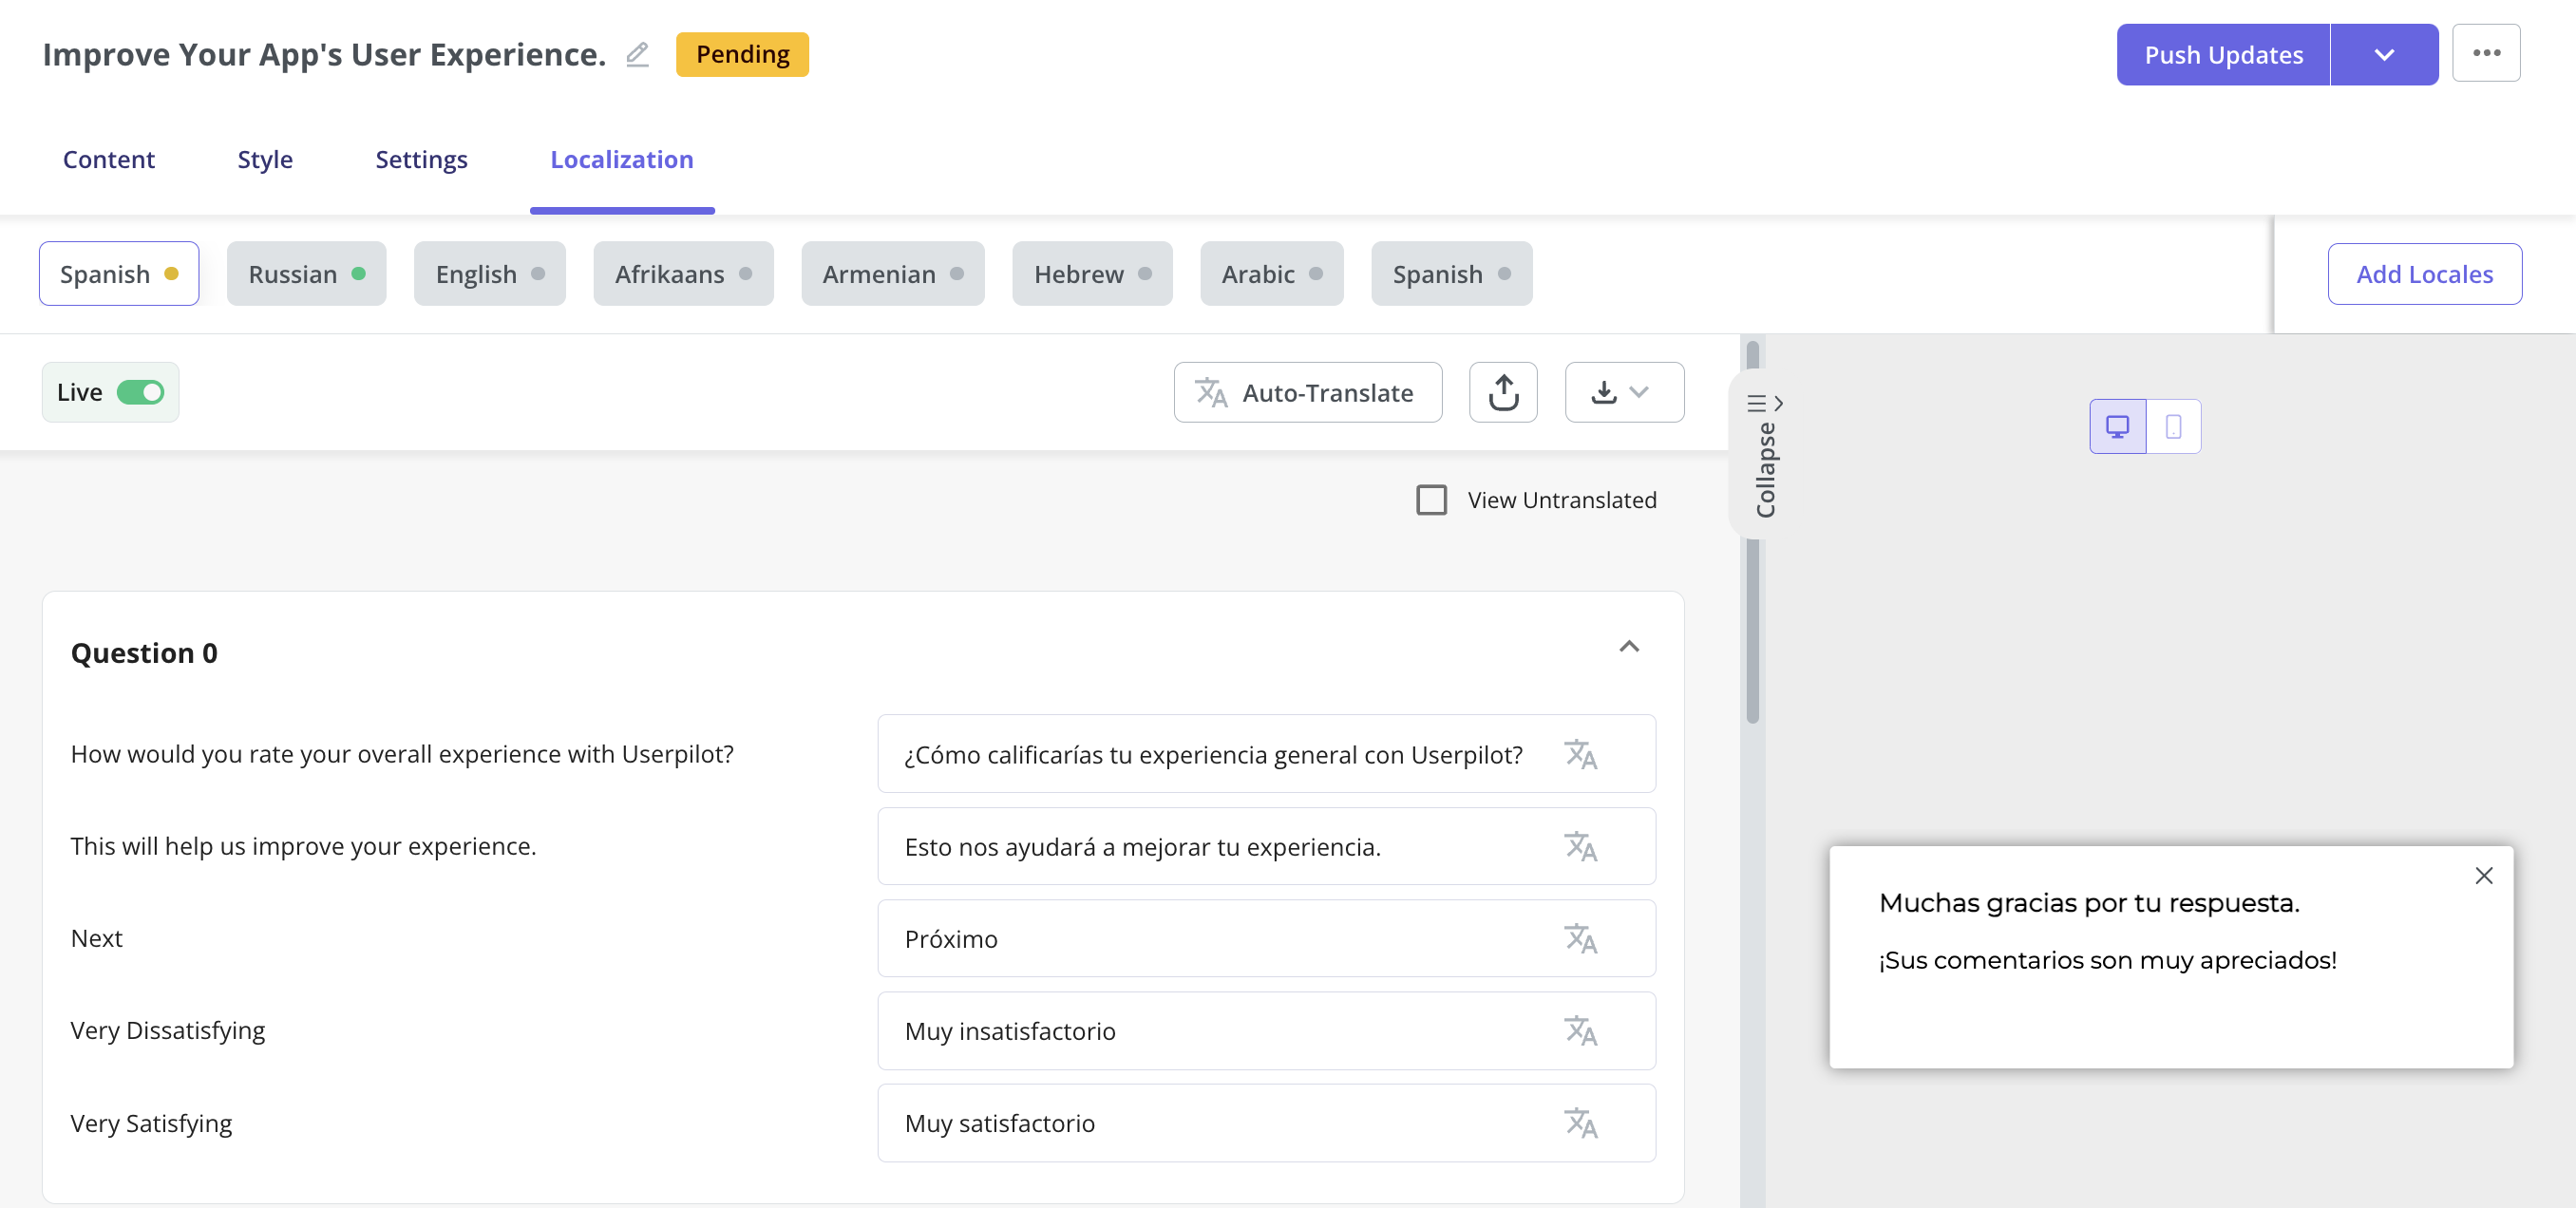Click the upload translations icon button
Screen dimensions: 2576x1208
click(x=1502, y=392)
